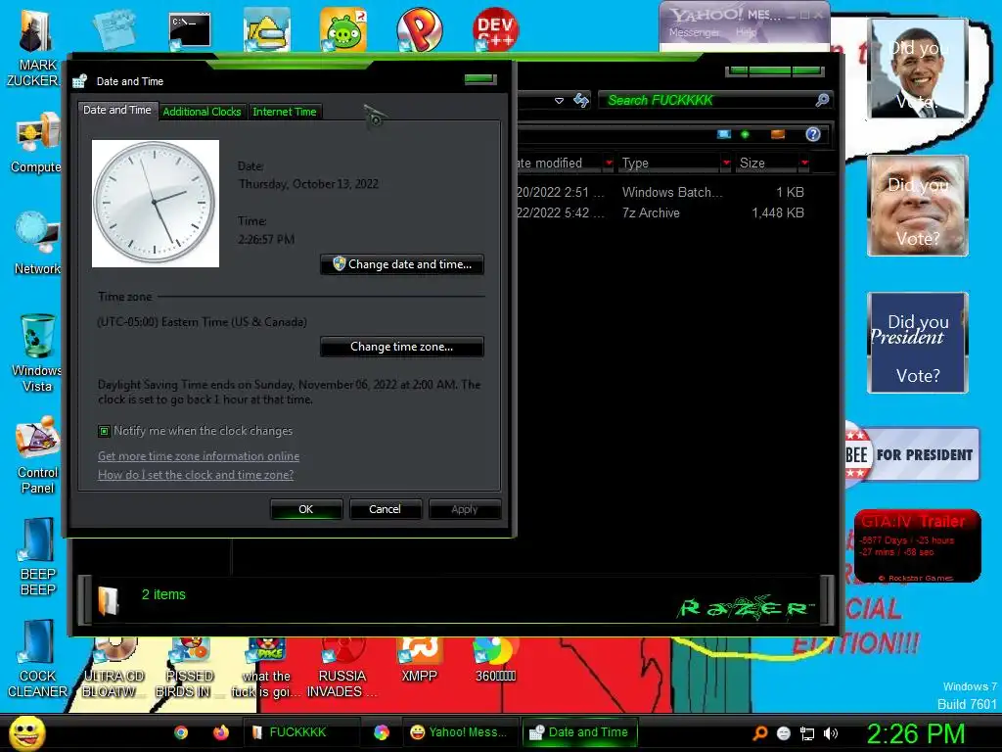Viewport: 1002px width, 752px height.
Task: Switch to Date and Time taskbar button
Action: click(x=579, y=732)
